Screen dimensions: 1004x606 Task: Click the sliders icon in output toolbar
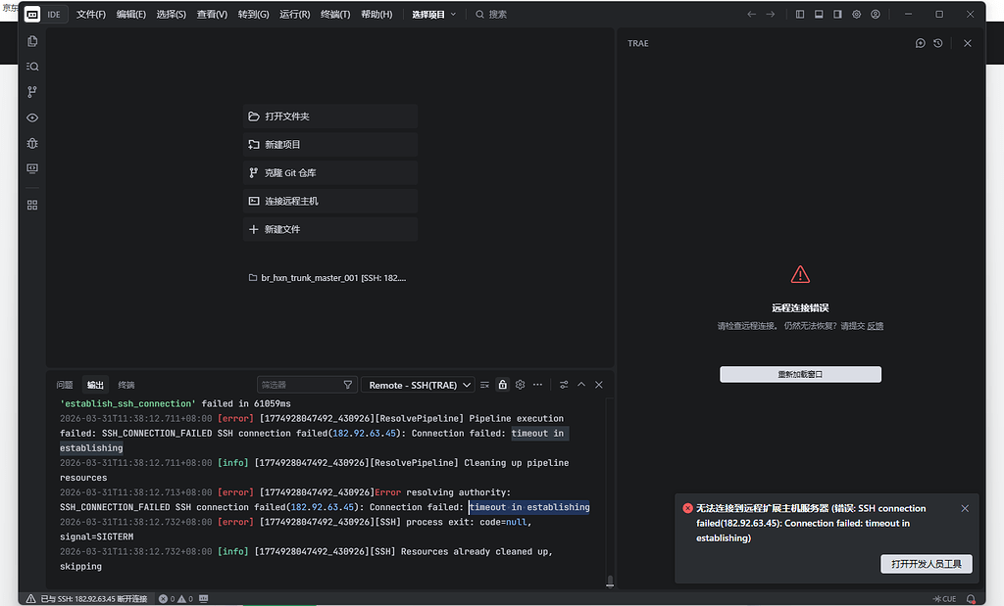click(564, 385)
